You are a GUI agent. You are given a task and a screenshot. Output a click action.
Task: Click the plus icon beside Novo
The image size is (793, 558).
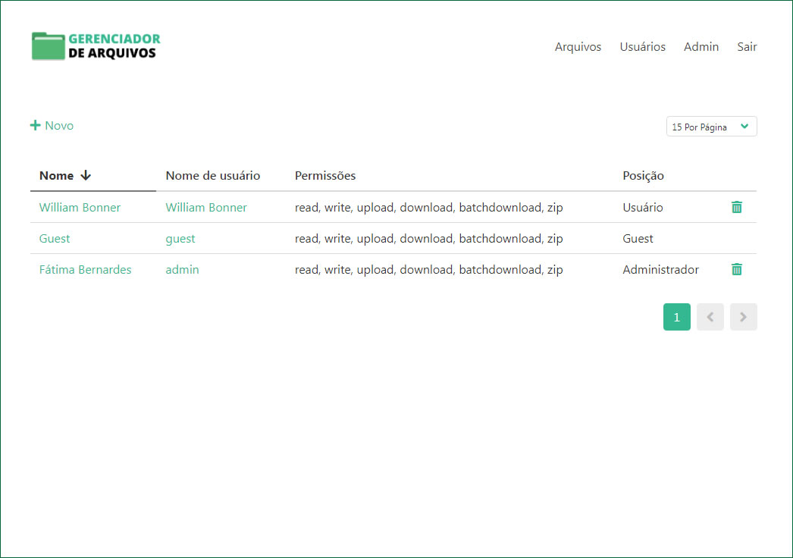(35, 126)
